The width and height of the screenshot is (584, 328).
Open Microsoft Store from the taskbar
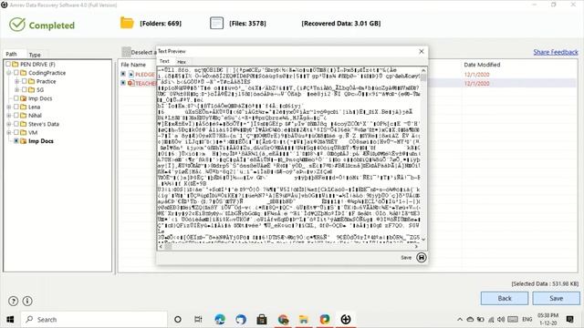(x=262, y=320)
